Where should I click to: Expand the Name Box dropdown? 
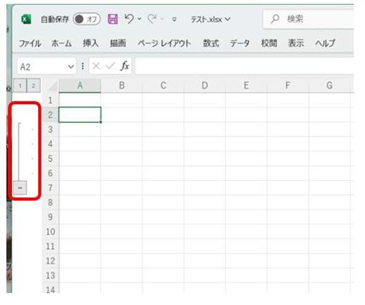click(x=71, y=67)
